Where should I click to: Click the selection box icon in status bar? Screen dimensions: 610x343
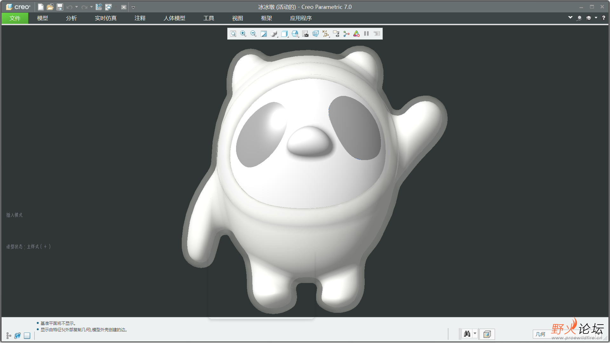coord(487,334)
